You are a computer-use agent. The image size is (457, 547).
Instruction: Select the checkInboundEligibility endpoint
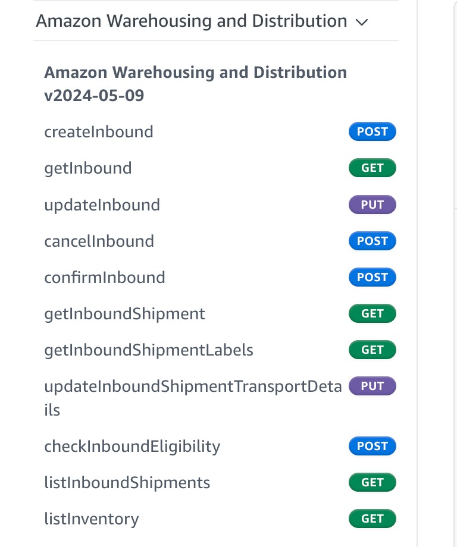132,446
